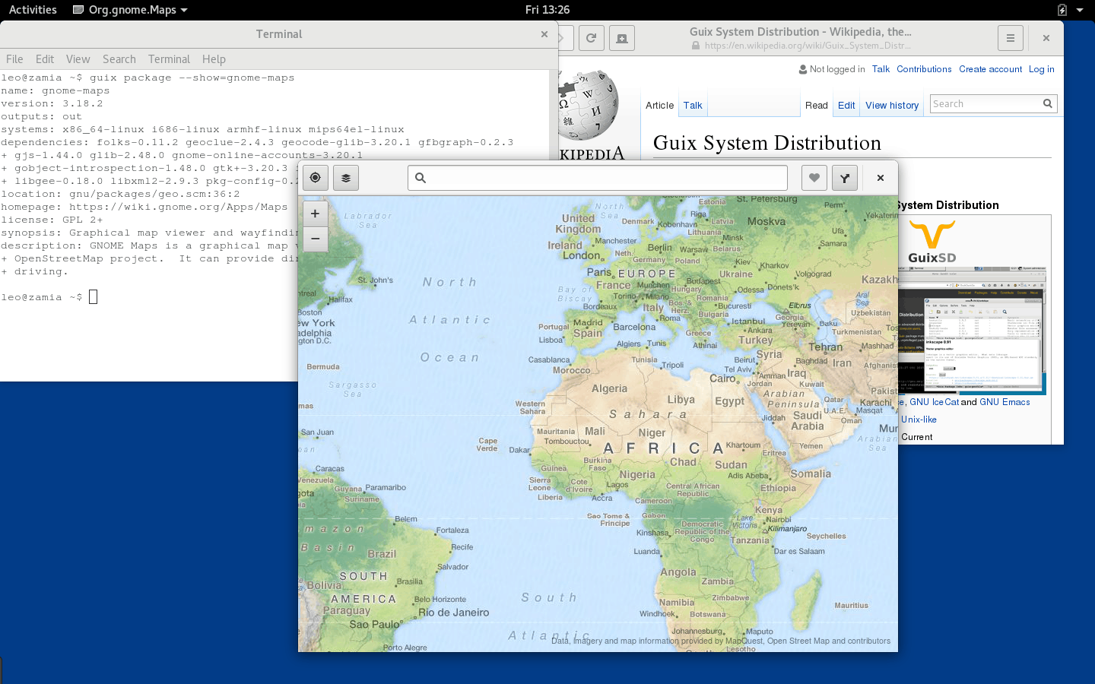The height and width of the screenshot is (684, 1095).
Task: Open the Terminal Search menu
Action: coord(119,59)
